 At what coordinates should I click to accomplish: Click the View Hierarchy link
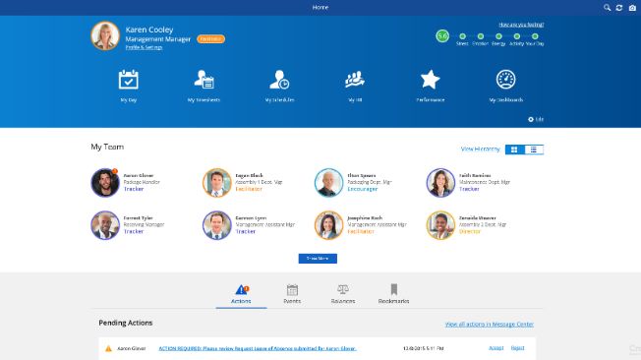[x=481, y=150]
